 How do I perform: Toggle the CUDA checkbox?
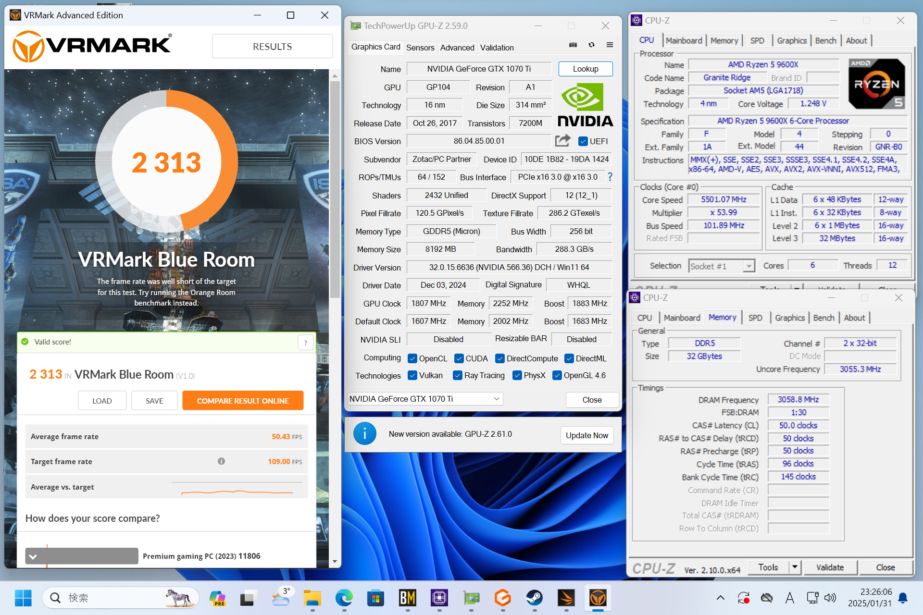459,358
